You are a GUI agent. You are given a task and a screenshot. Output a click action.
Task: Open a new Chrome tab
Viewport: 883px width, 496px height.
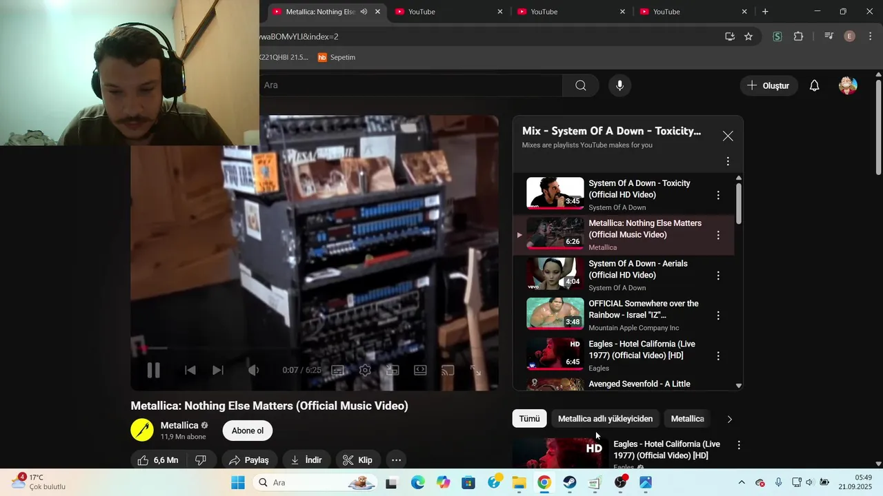pyautogui.click(x=765, y=12)
